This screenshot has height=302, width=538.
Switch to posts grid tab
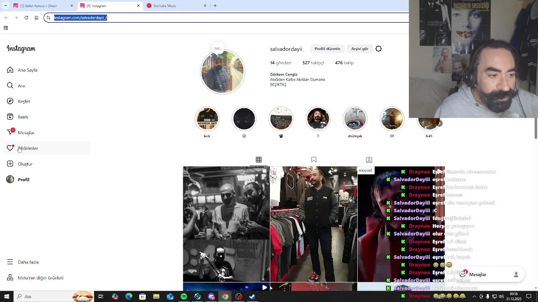point(258,160)
